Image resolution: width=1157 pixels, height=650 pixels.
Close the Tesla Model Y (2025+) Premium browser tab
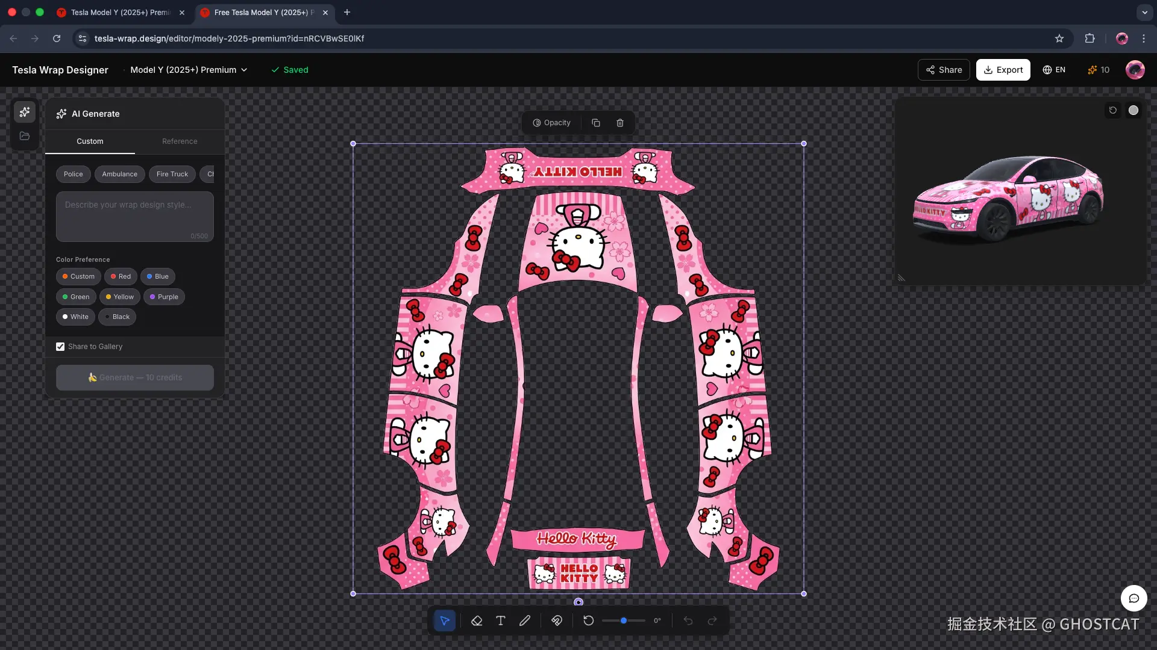(x=182, y=12)
